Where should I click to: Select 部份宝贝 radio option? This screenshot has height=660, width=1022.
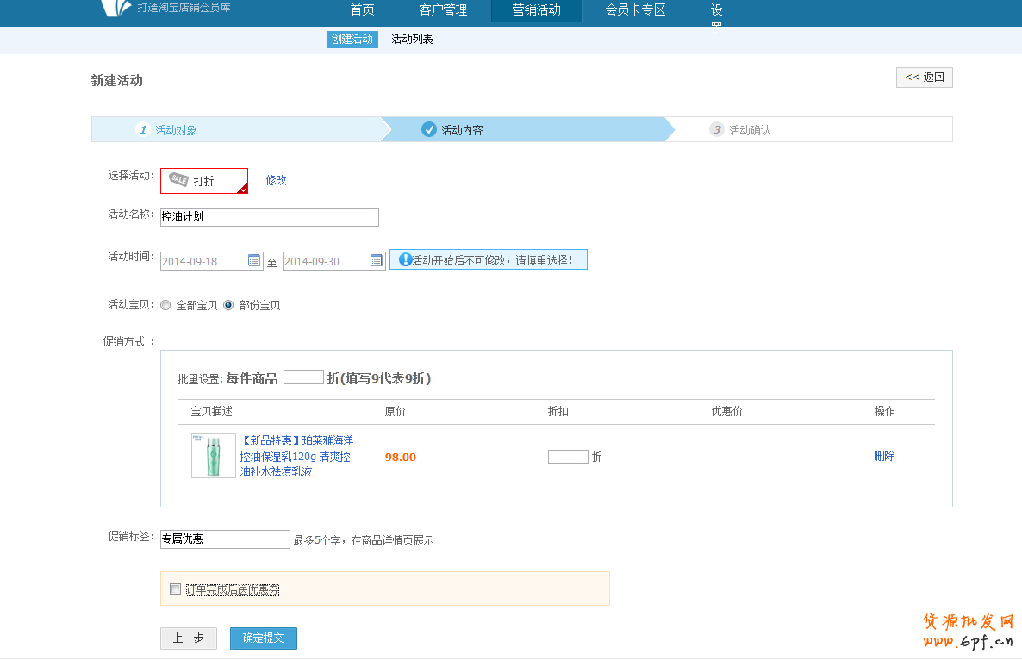[228, 305]
